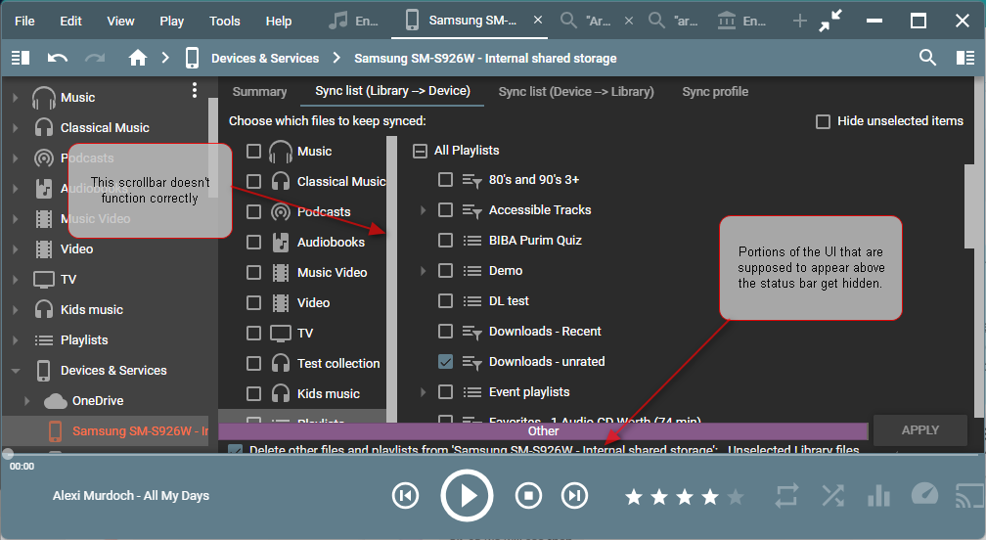Open search with the magnifier icon

coord(927,59)
